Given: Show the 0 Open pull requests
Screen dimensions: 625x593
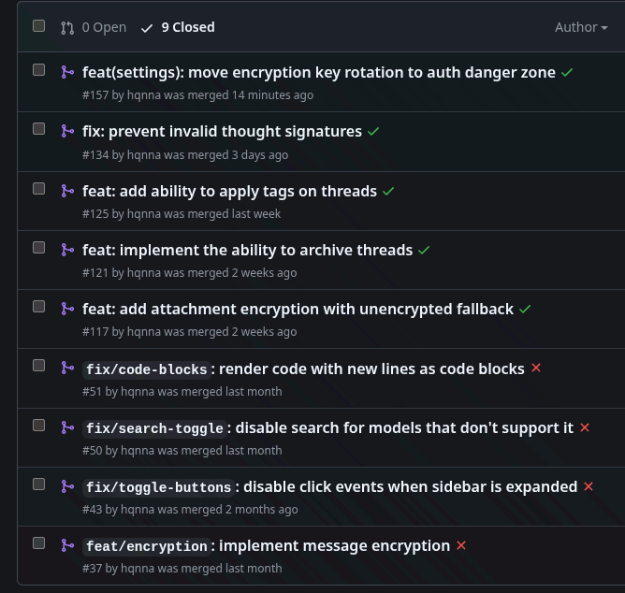Looking at the screenshot, I should pos(94,27).
